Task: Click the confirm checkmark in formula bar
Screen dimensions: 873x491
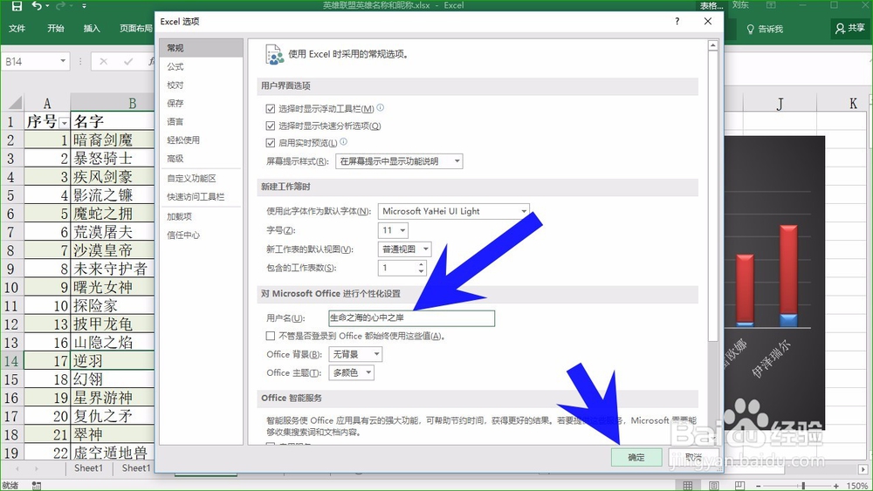Action: click(128, 62)
